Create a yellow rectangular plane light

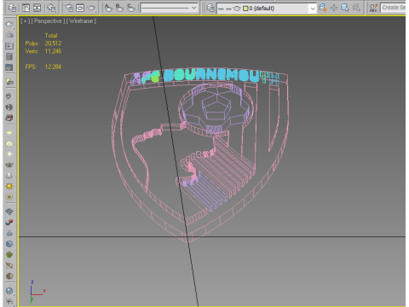click(9, 132)
